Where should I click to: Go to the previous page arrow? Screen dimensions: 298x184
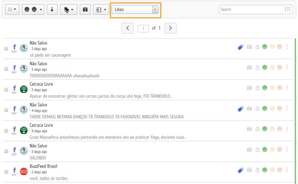(127, 28)
